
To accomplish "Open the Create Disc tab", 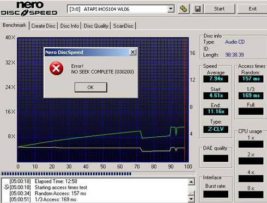I will (x=43, y=26).
